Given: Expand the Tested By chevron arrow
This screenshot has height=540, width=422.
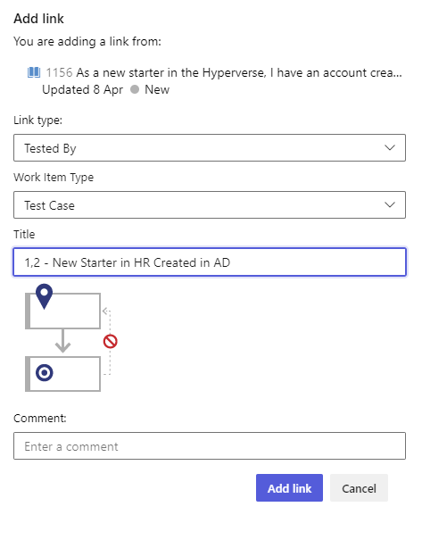Looking at the screenshot, I should (x=390, y=148).
